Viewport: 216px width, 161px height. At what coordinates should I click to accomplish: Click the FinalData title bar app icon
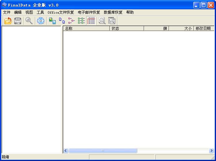point(4,5)
